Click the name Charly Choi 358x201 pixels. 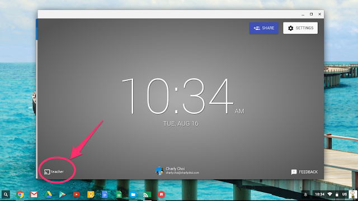pos(175,169)
